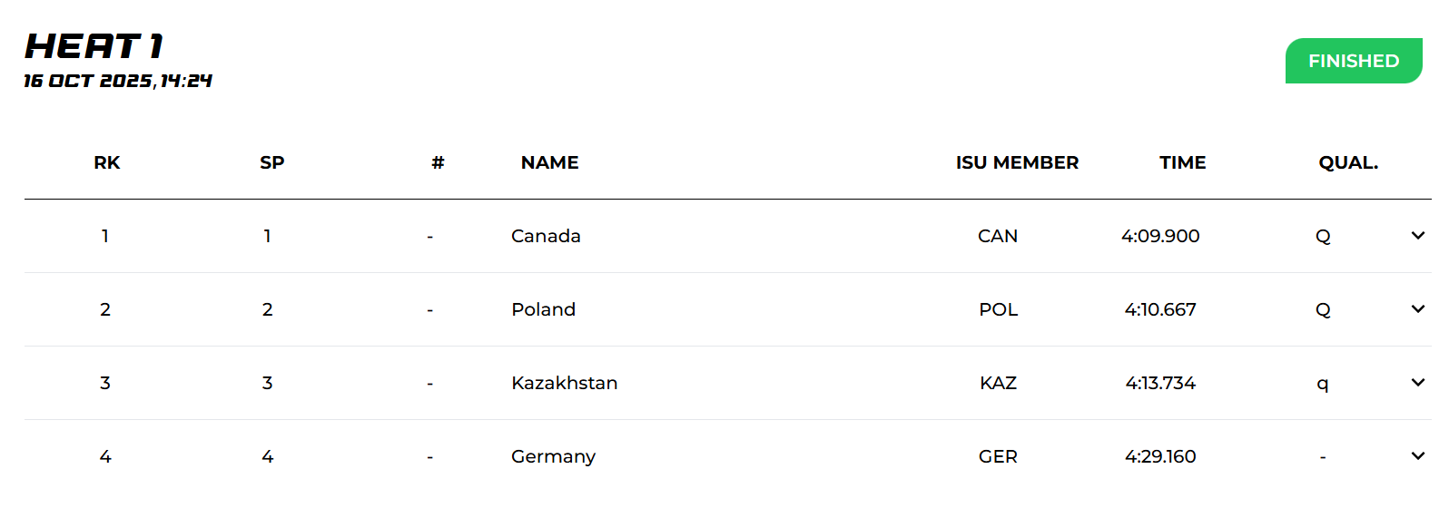
Task: Click the KAZ member code
Action: pyautogui.click(x=998, y=384)
